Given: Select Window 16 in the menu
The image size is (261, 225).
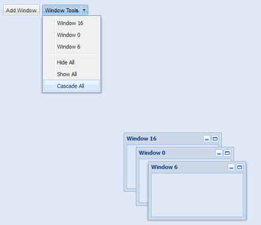Looking at the screenshot, I should (71, 23).
